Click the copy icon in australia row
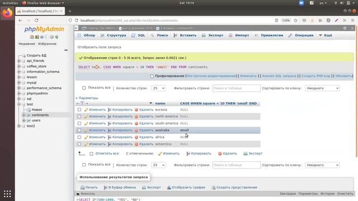The width and height of the screenshot is (358, 201). (x=110, y=130)
